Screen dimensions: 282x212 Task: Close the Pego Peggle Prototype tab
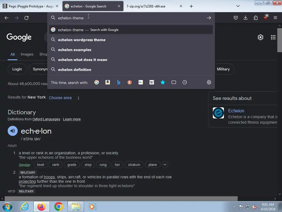point(57,6)
